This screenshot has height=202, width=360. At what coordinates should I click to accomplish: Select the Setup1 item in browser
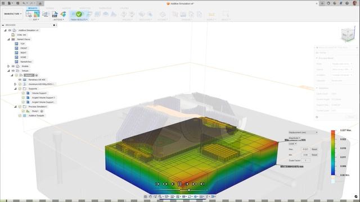(29, 75)
